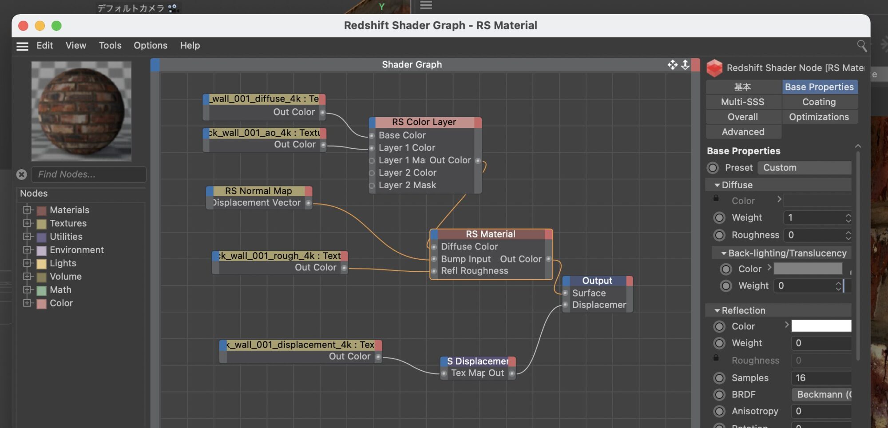
Task: Switch to the Coating tab
Action: point(819,102)
